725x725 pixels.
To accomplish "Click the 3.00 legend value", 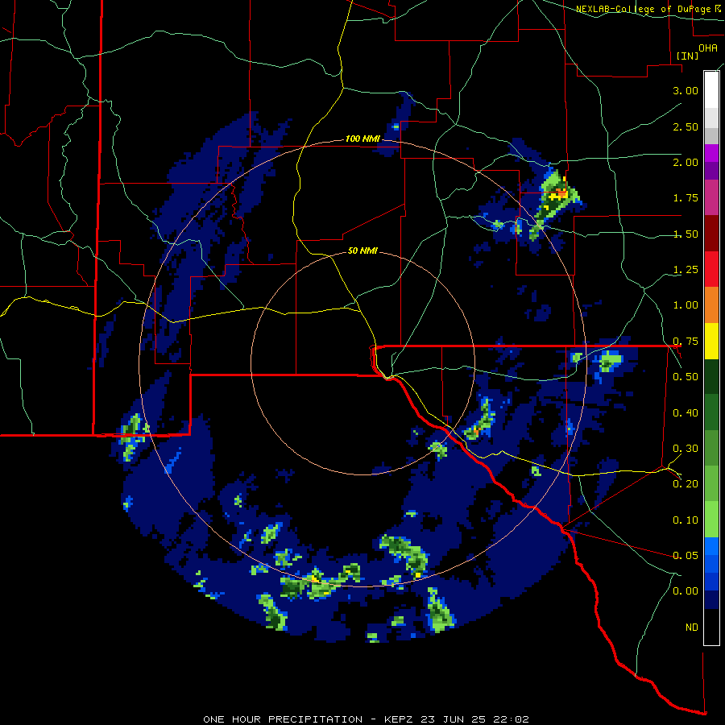I will (x=686, y=90).
